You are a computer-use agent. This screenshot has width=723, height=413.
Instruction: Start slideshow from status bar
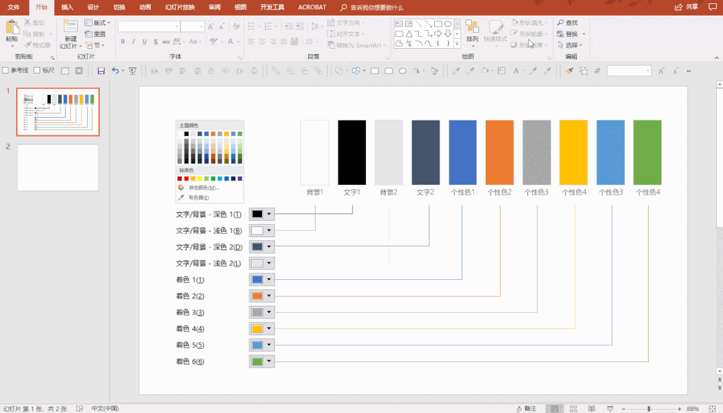610,409
